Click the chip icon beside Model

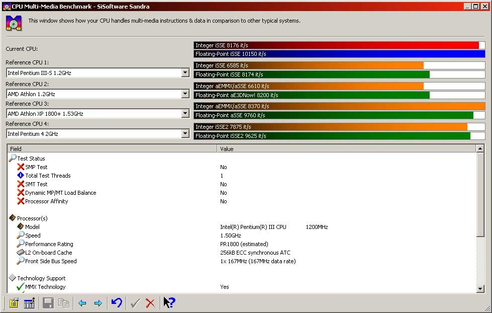(21, 226)
